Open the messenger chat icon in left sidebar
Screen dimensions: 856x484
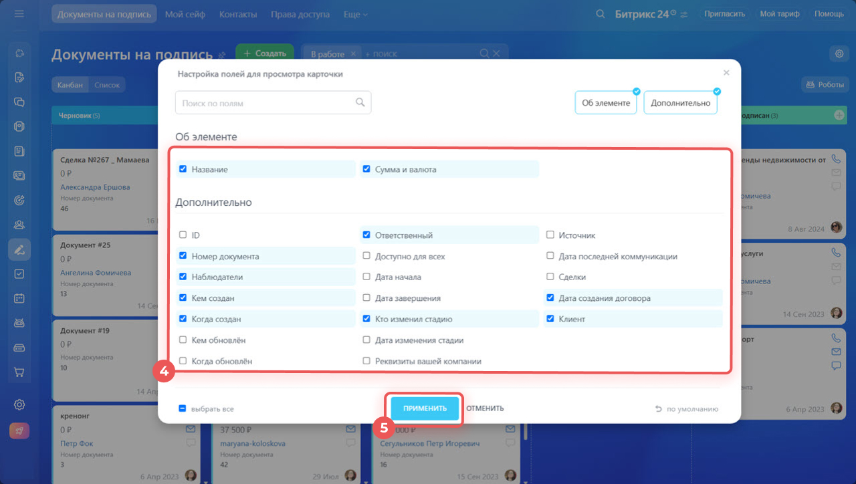tap(19, 102)
